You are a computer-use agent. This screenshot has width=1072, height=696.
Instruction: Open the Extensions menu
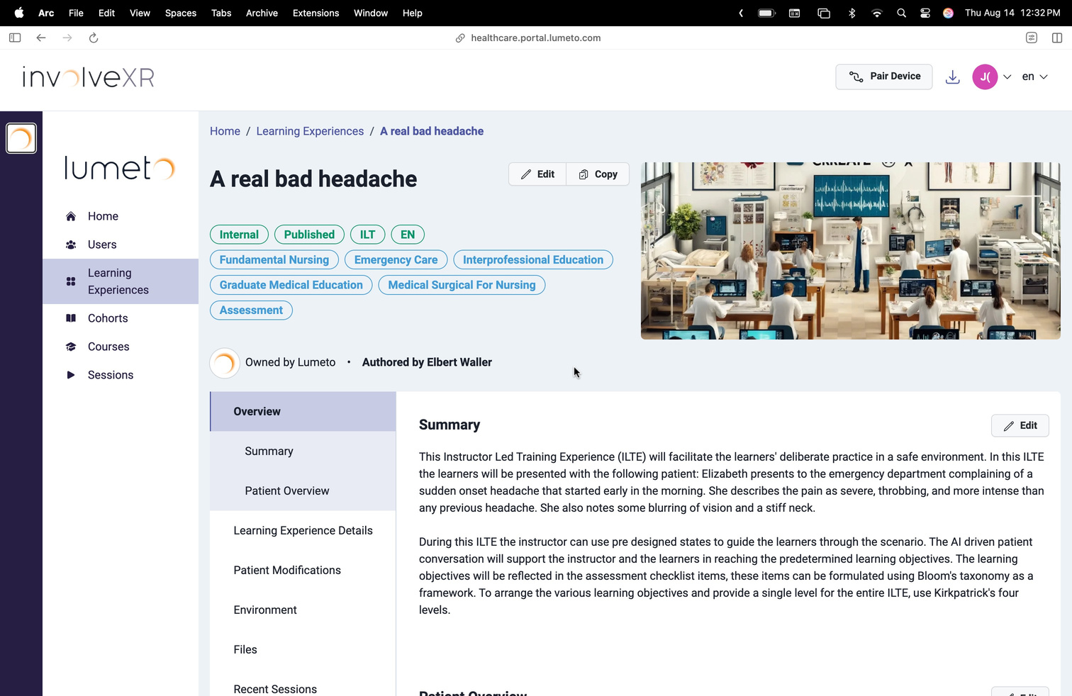click(316, 13)
